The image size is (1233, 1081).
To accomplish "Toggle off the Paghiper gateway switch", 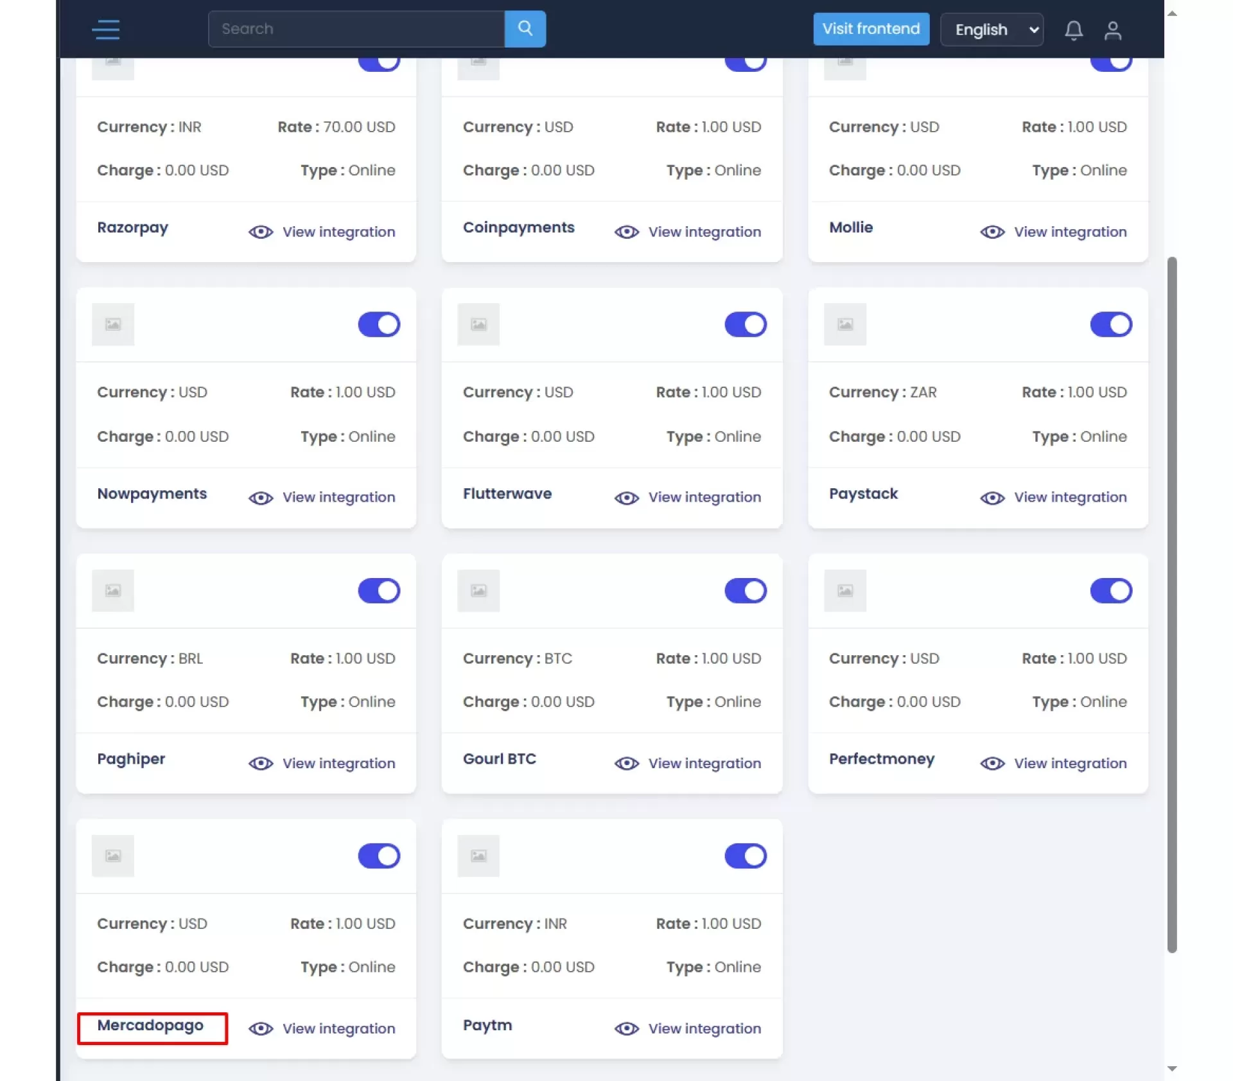I will click(x=379, y=590).
